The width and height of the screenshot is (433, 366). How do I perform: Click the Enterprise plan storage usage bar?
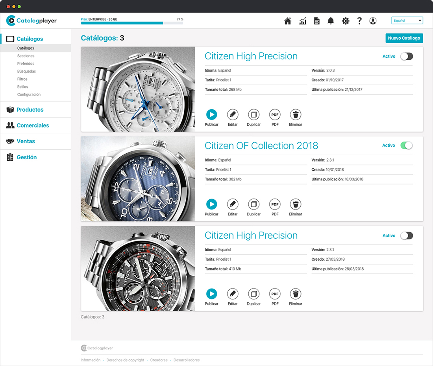point(132,23)
